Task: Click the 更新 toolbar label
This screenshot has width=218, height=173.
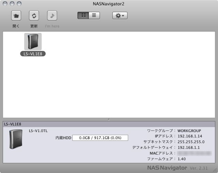Action: [x=34, y=26]
